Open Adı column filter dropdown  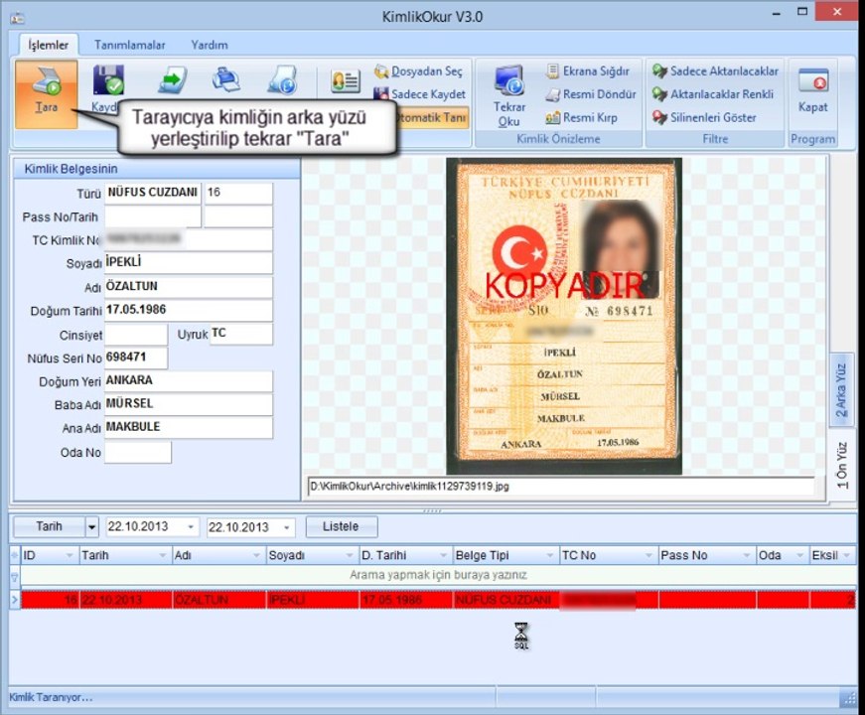tap(256, 555)
